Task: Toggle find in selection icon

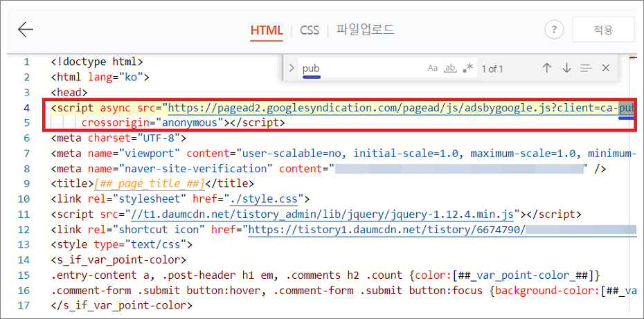Action: coord(586,68)
